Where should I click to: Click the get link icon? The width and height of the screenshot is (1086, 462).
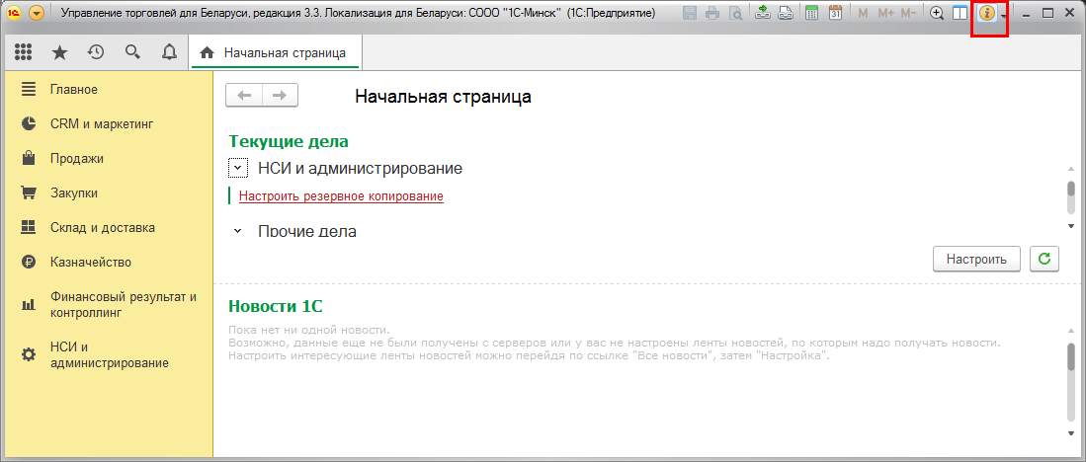tap(763, 14)
